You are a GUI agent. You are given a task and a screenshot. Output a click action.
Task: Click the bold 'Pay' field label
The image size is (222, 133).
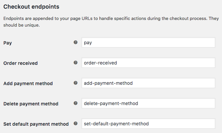tap(7, 43)
